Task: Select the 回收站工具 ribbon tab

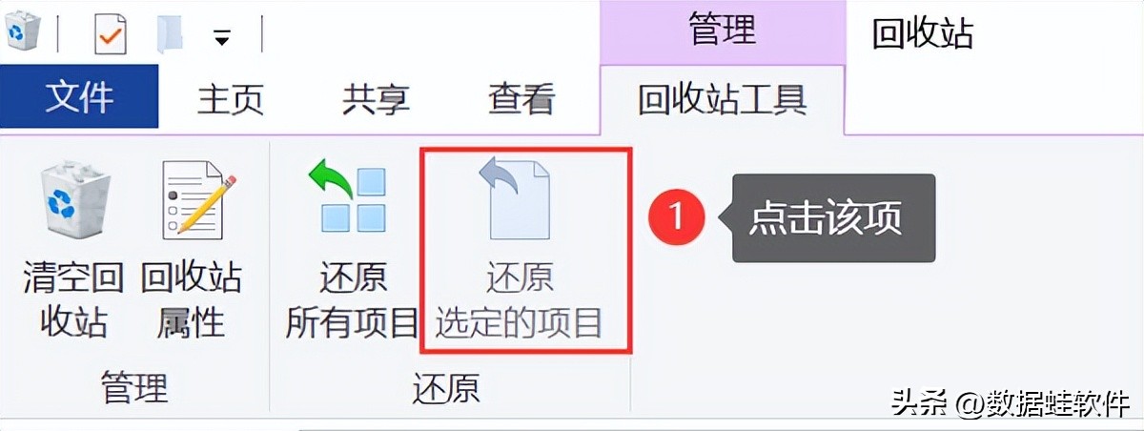Action: [723, 98]
